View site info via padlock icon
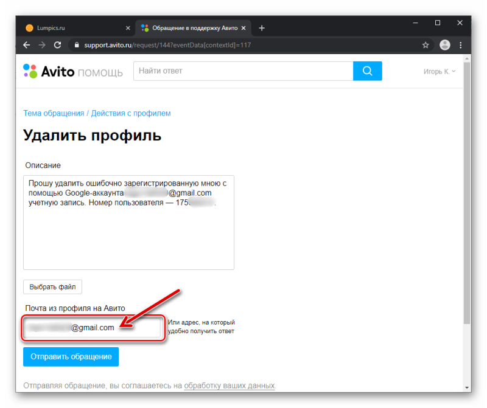The width and height of the screenshot is (487, 408). [77, 45]
